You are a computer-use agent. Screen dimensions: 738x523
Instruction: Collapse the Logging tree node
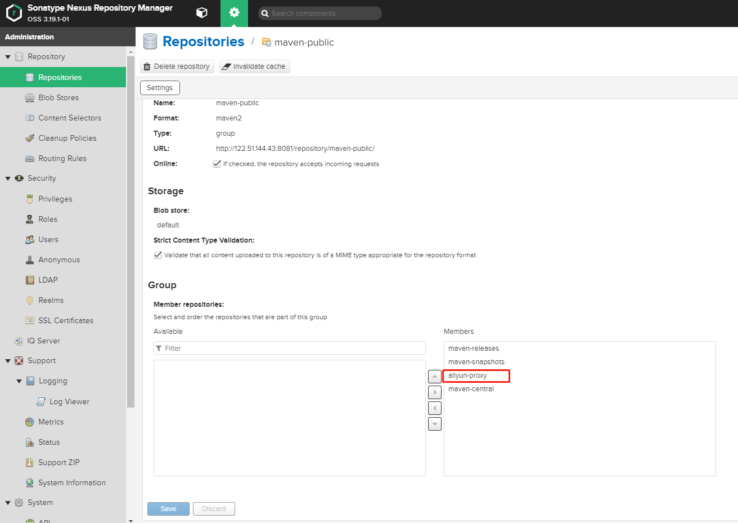tap(19, 381)
